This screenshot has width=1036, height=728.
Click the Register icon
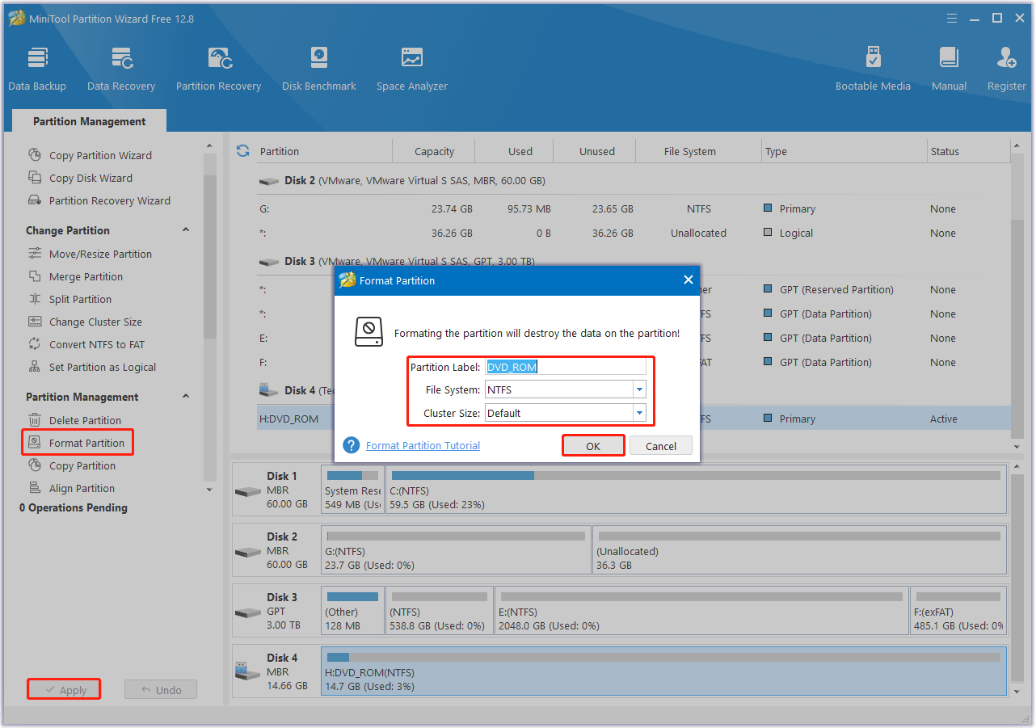click(1005, 68)
